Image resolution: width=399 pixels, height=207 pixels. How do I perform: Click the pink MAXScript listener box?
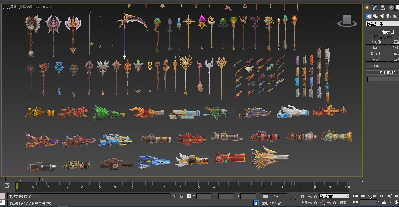click(2, 196)
